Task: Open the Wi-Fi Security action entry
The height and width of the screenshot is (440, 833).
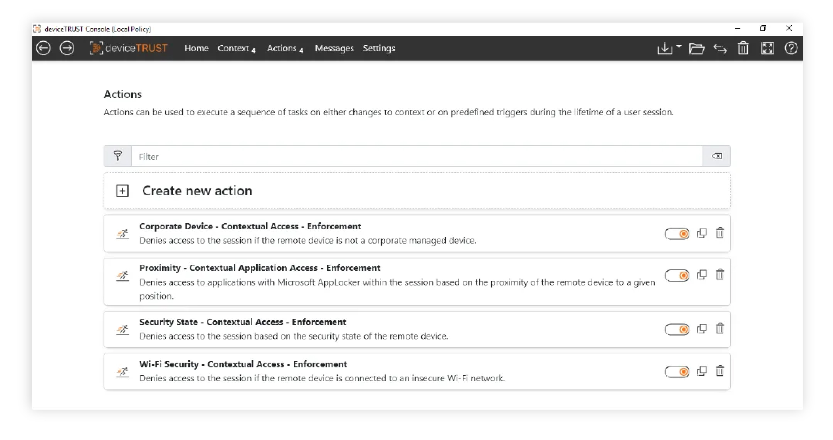Action: 243,364
